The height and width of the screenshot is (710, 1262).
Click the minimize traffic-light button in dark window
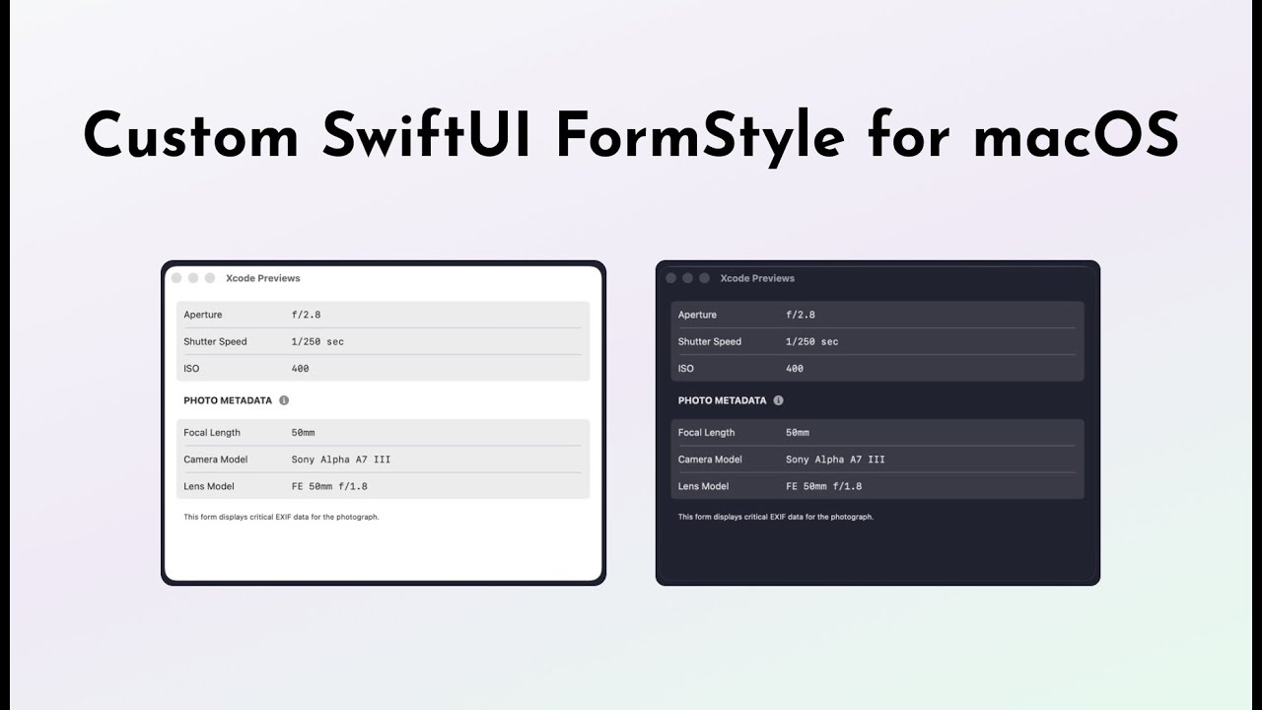click(x=688, y=278)
